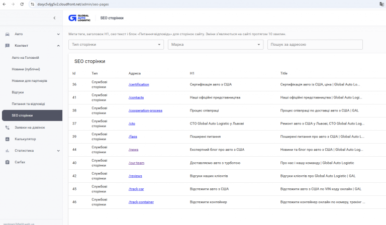Click the car icon beside Авто
Image resolution: width=386 pixels, height=225 pixels.
click(x=8, y=34)
